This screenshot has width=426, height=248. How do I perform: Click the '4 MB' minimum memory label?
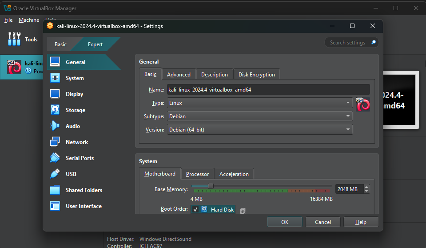(x=196, y=199)
